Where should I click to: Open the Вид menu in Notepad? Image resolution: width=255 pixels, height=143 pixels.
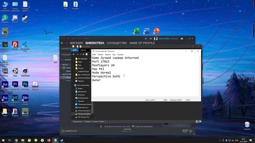tap(114, 54)
